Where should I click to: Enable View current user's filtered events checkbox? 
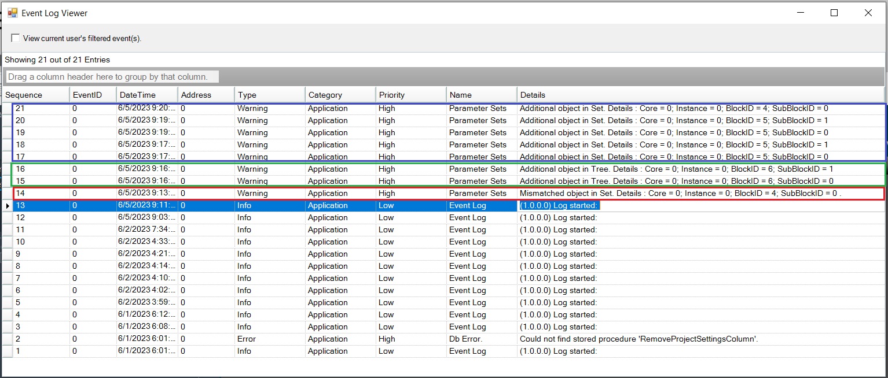click(x=16, y=38)
